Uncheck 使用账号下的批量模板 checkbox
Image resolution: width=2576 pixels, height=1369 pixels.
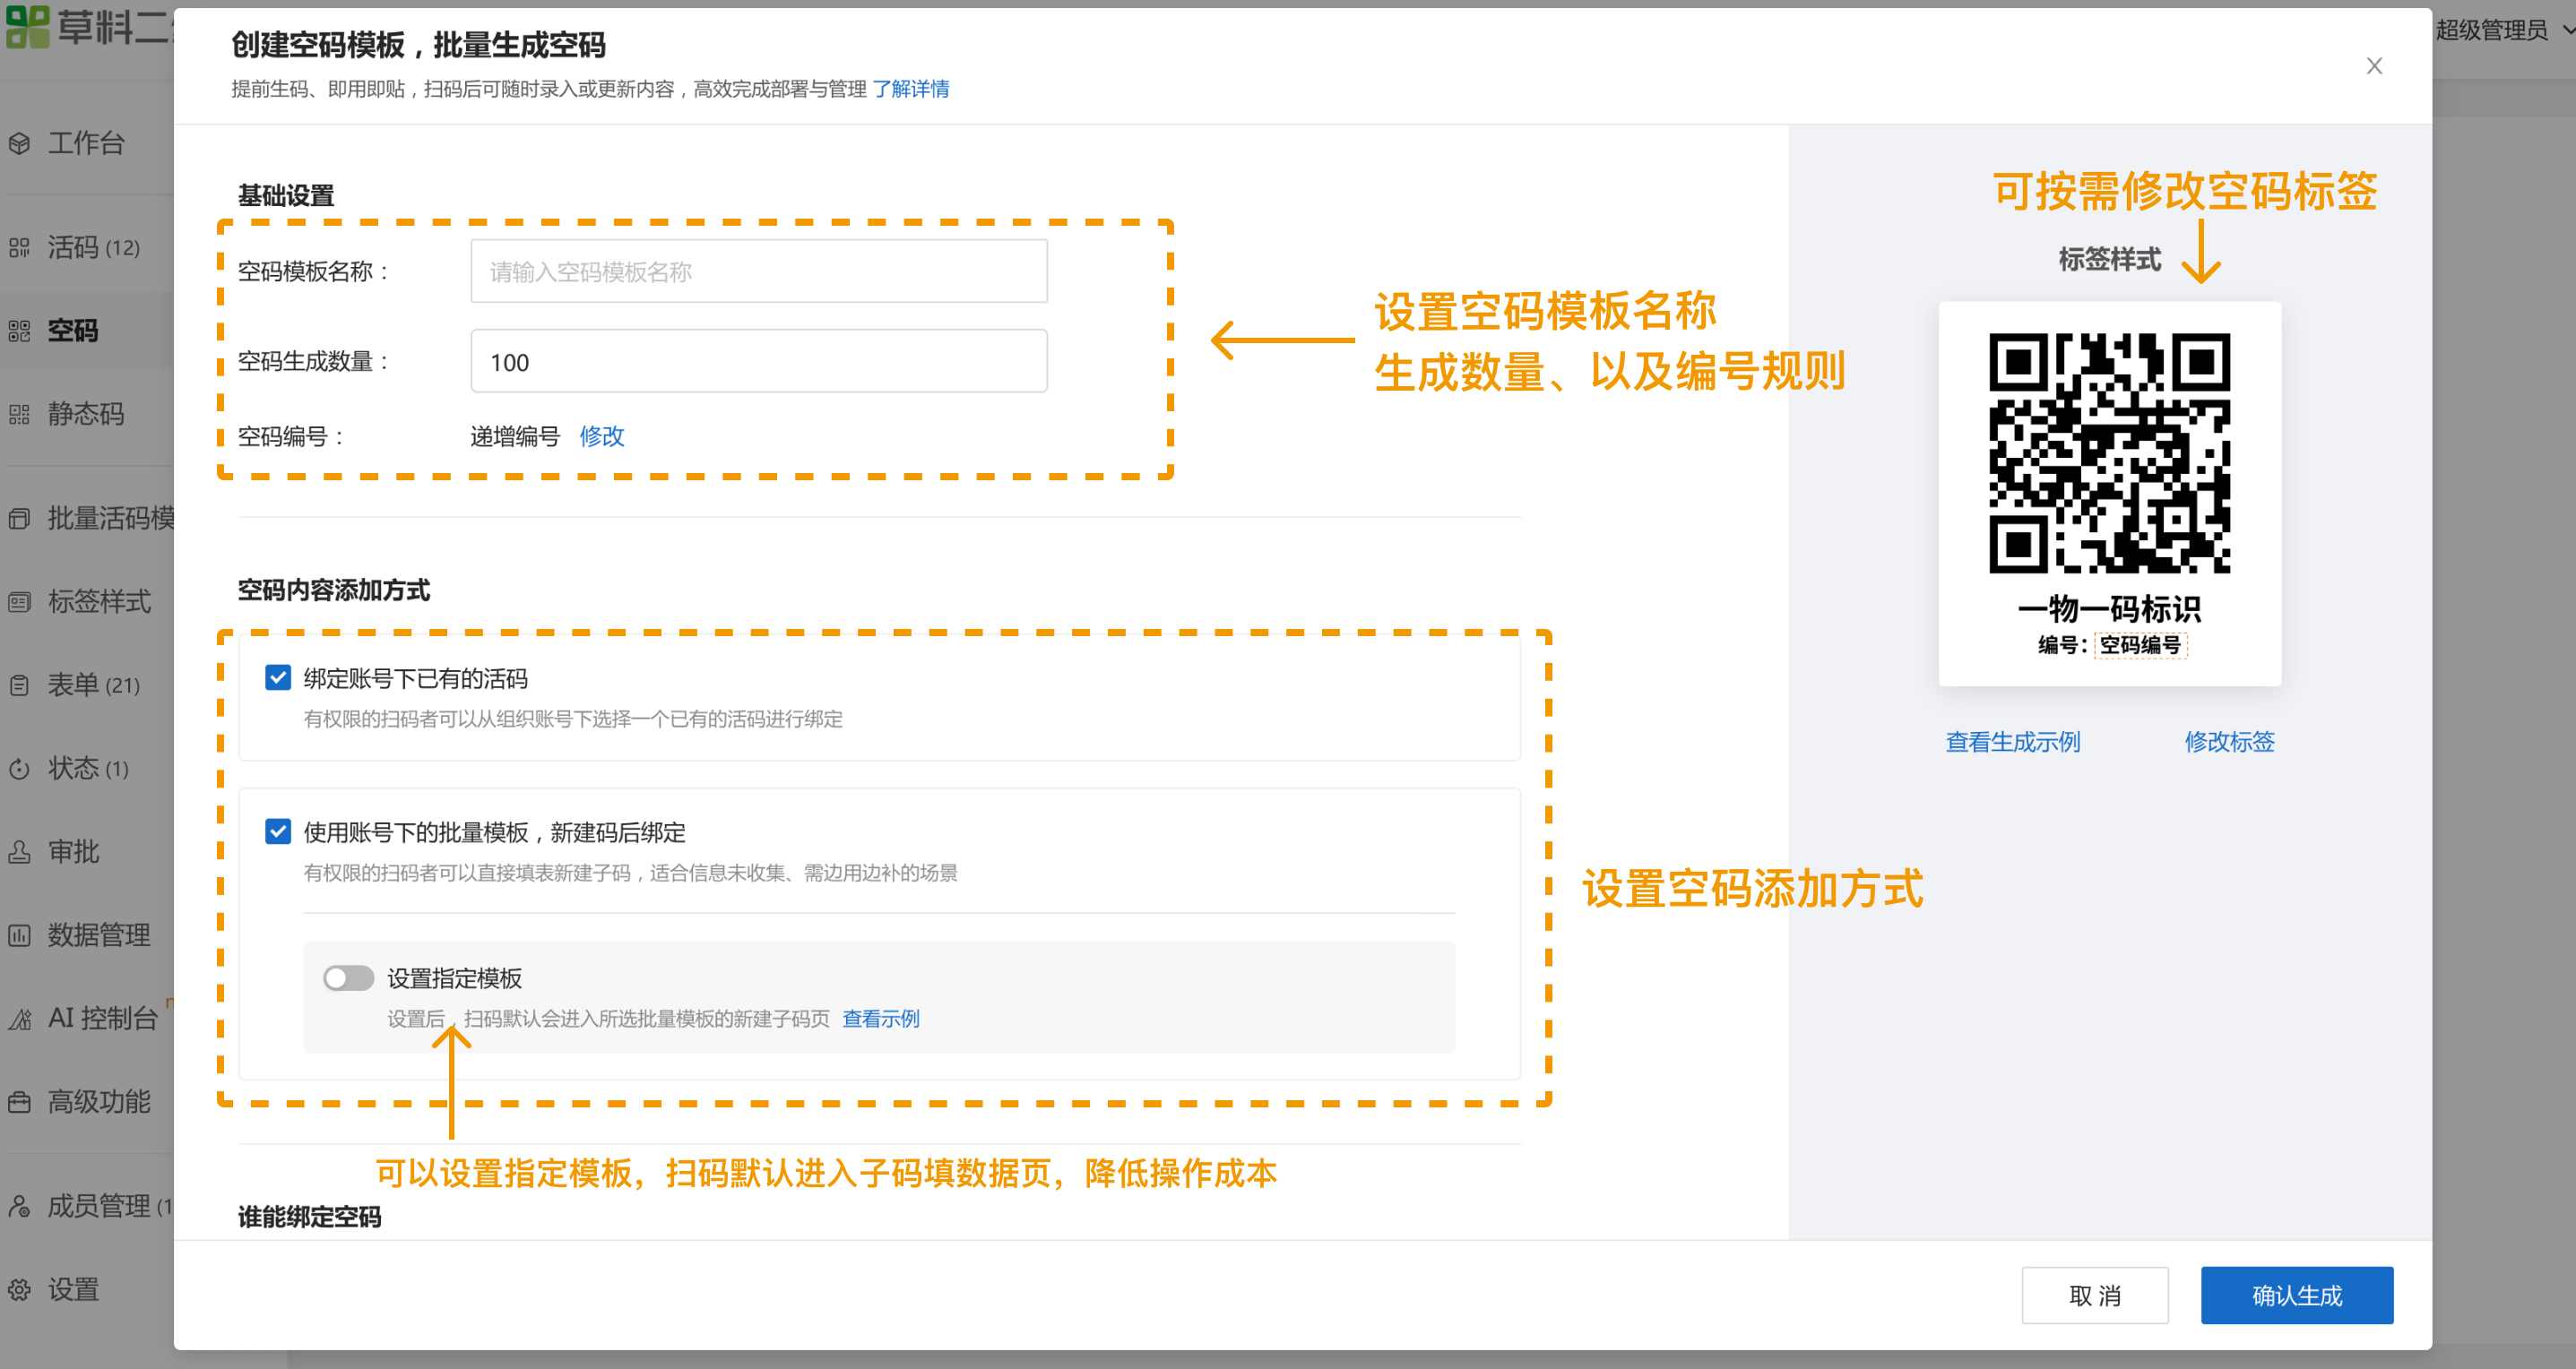[x=278, y=832]
